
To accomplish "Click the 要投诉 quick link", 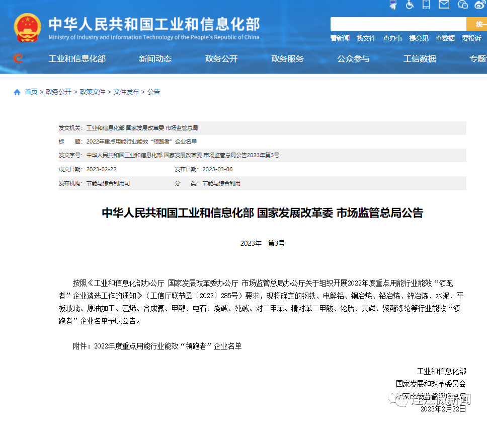I will click(471, 38).
